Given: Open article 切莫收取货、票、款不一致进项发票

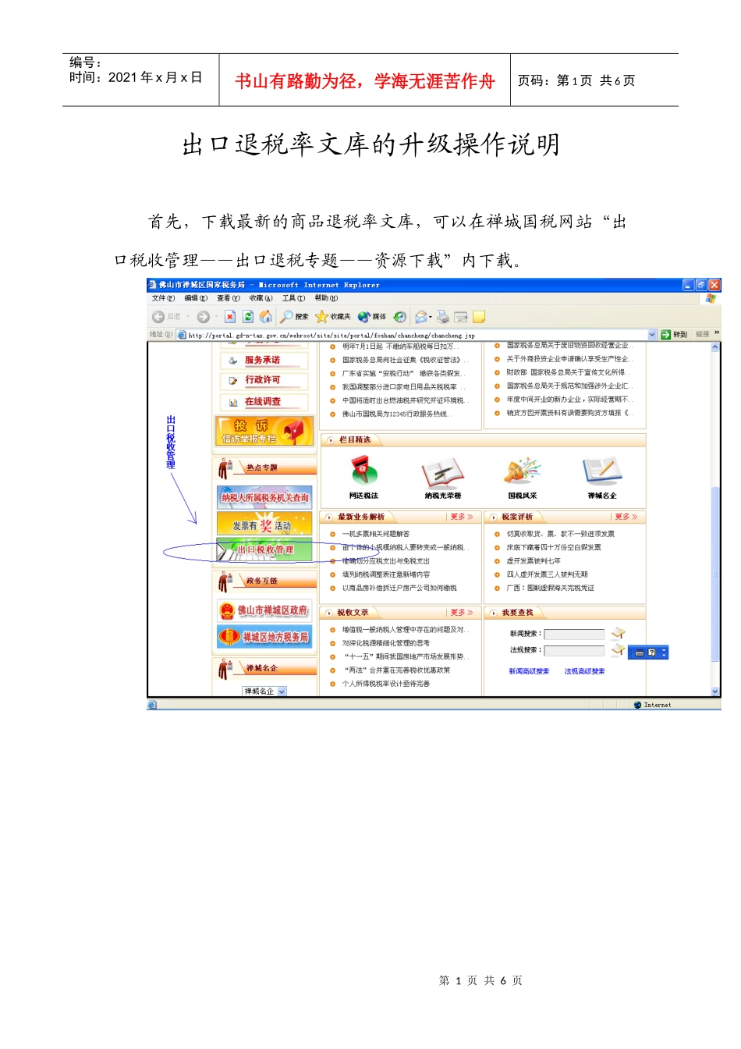Looking at the screenshot, I should 561,534.
